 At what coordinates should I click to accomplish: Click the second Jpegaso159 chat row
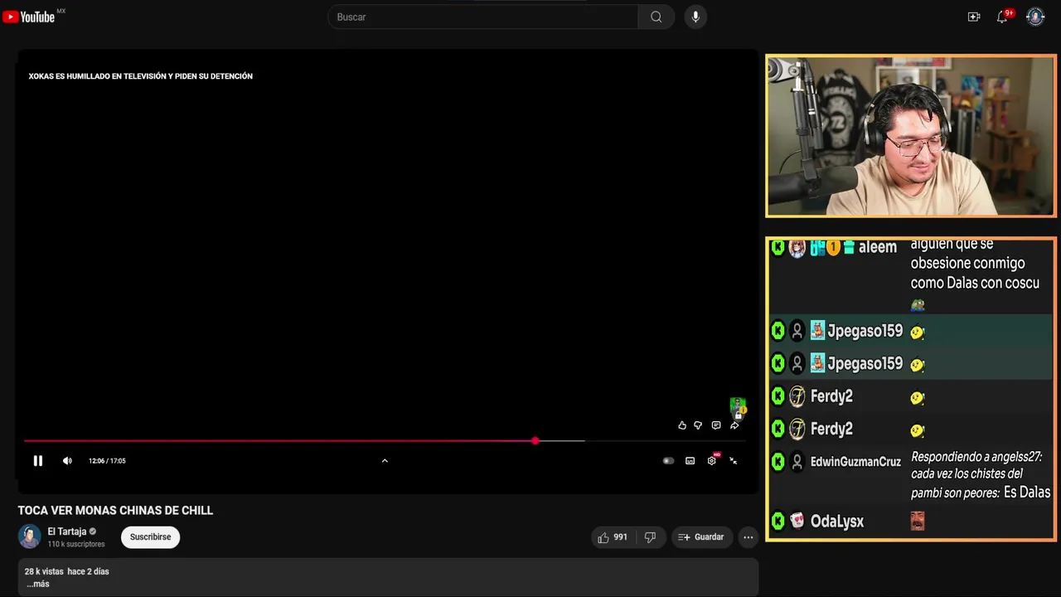[910, 363]
